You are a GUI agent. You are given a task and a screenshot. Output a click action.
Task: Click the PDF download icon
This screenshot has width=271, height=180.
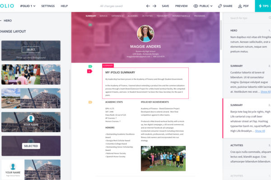coord(240,6)
